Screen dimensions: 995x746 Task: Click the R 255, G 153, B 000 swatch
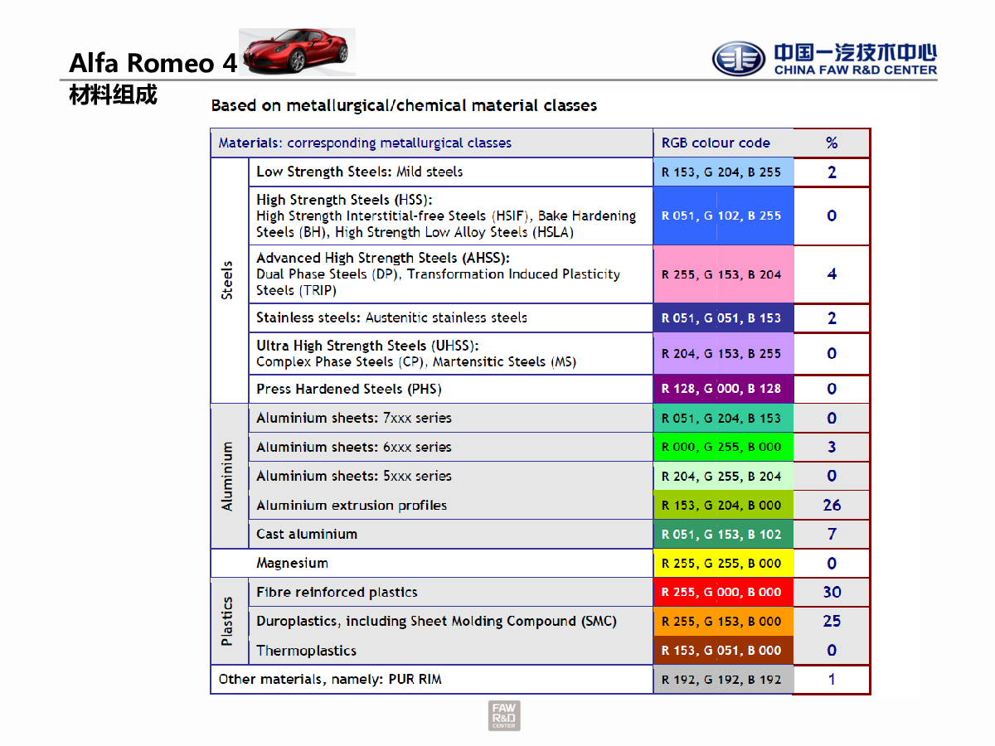click(x=723, y=621)
